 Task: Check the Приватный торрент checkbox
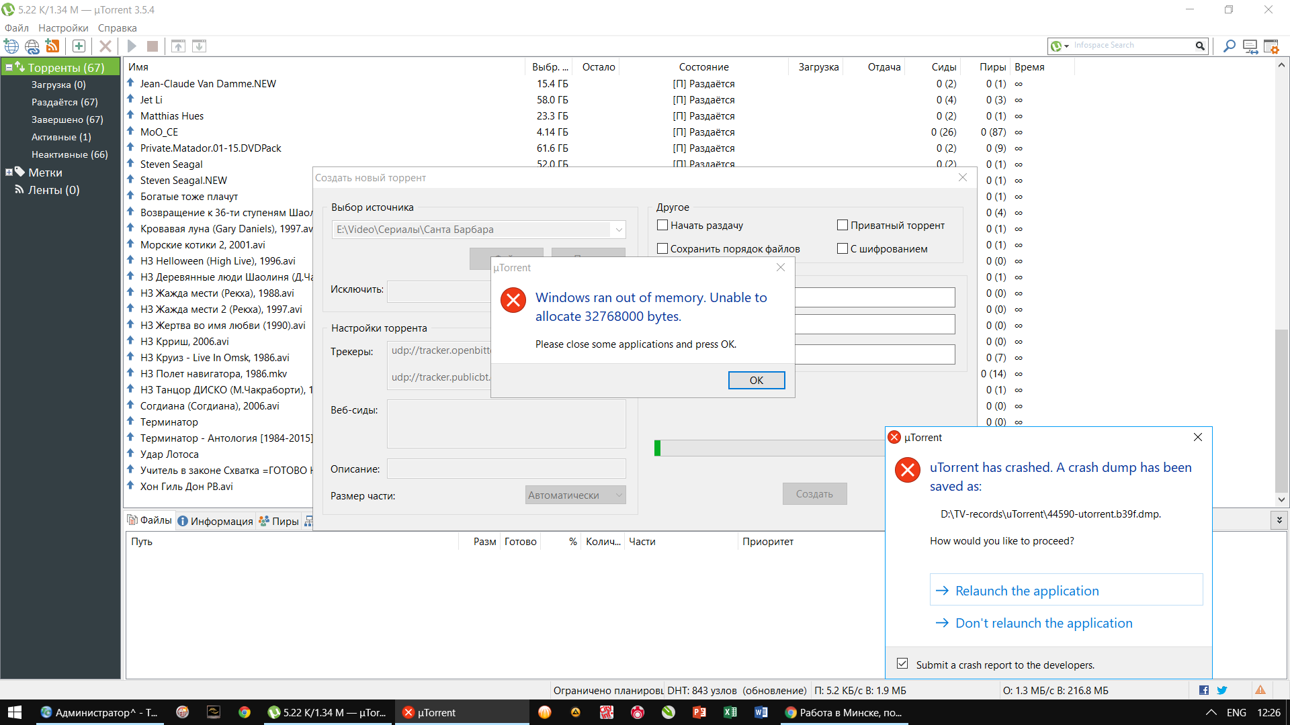click(x=843, y=226)
